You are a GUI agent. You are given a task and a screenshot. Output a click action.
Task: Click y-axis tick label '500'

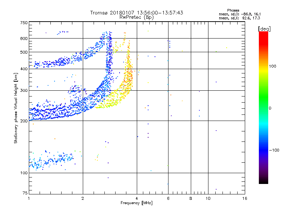point(24,52)
